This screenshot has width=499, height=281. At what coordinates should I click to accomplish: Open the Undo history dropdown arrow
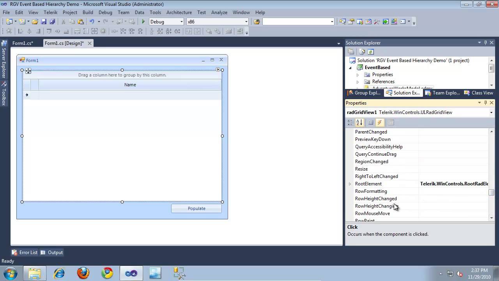pyautogui.click(x=99, y=22)
